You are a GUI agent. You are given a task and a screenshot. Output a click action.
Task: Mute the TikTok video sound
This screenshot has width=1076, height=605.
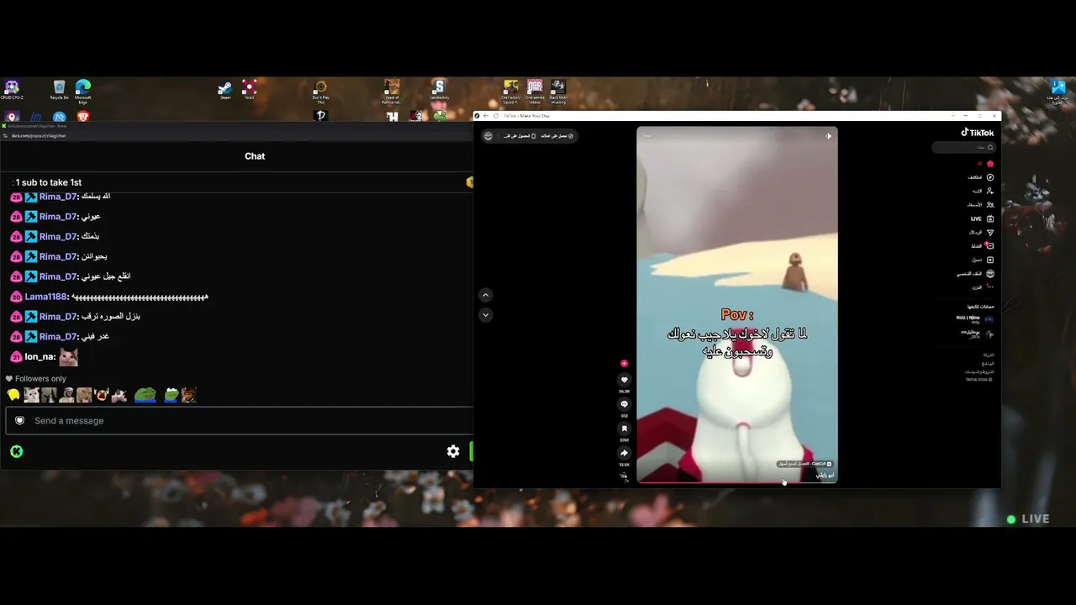click(x=828, y=136)
